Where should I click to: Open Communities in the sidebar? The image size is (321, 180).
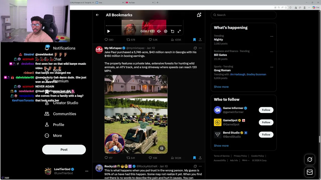pyautogui.click(x=60, y=114)
